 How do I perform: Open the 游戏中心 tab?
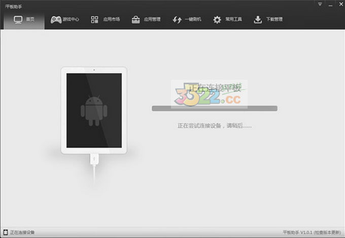pyautogui.click(x=65, y=20)
